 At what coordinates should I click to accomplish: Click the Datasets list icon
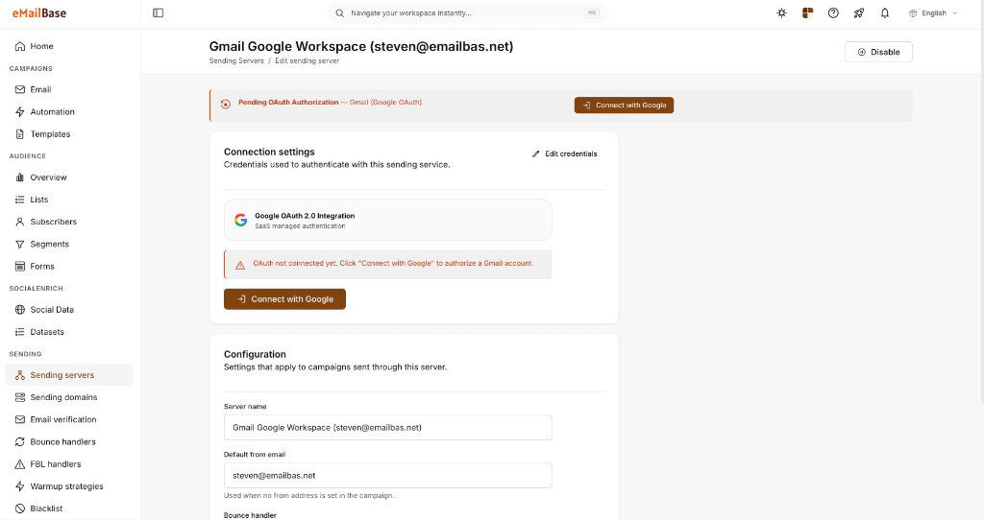20,332
